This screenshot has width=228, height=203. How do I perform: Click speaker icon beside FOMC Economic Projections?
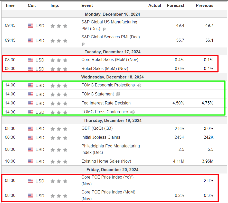tap(139, 85)
